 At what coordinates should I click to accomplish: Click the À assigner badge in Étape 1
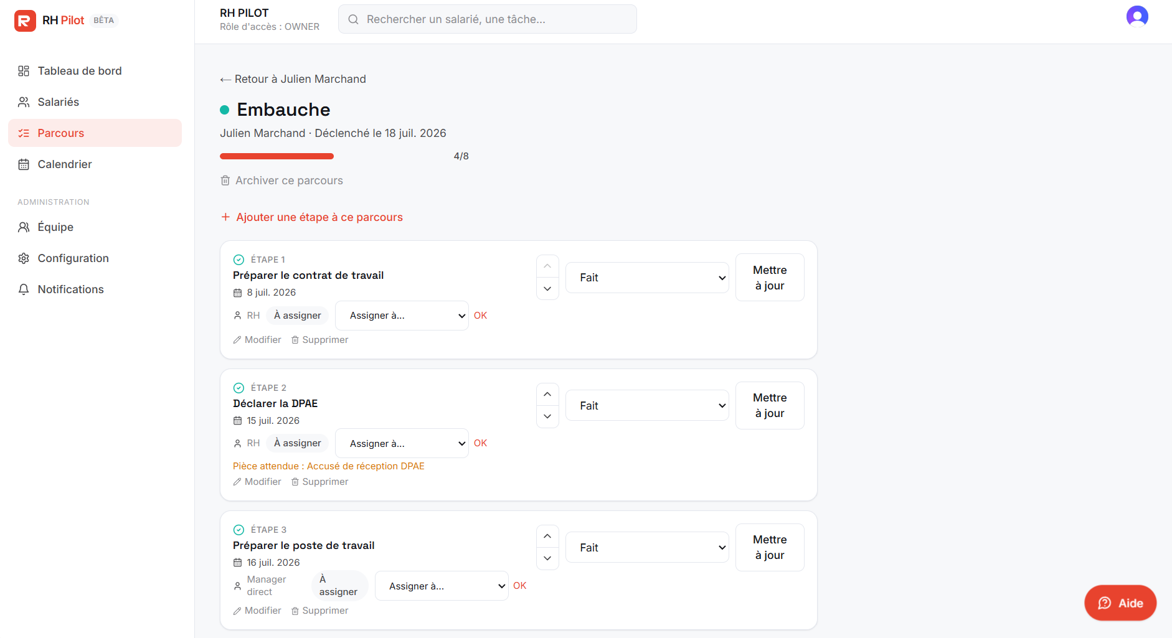[x=298, y=316]
